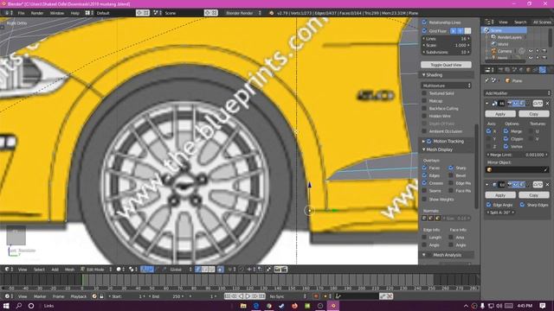Select Camera in the outliner
Viewport: 554px width, 311px height.
pyautogui.click(x=505, y=51)
